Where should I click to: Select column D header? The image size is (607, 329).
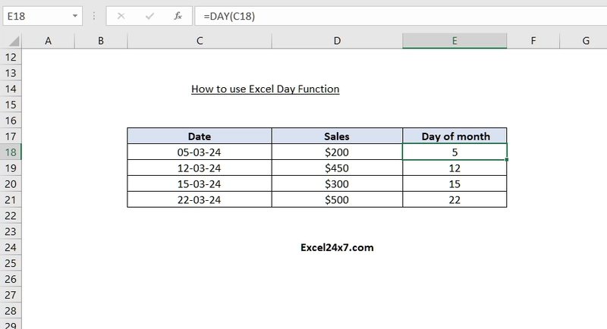337,41
